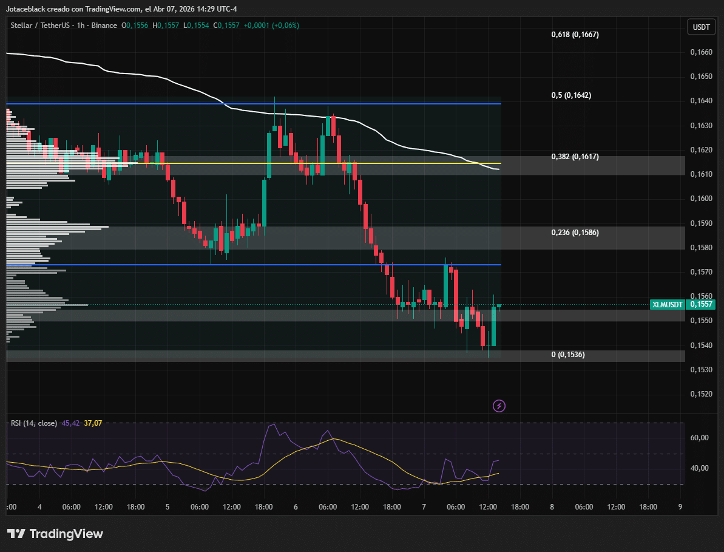
Task: Click the 18:00 label after day 7
Action: click(519, 506)
